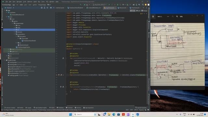Screen dimensions: 208x117
Task: Click Select Opened File target icon in Project panel
Action: (x=42, y=8)
